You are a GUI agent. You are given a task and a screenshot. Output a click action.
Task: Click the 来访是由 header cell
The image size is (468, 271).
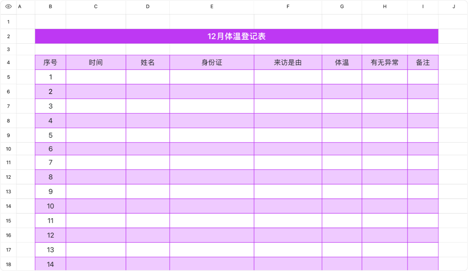pyautogui.click(x=288, y=63)
